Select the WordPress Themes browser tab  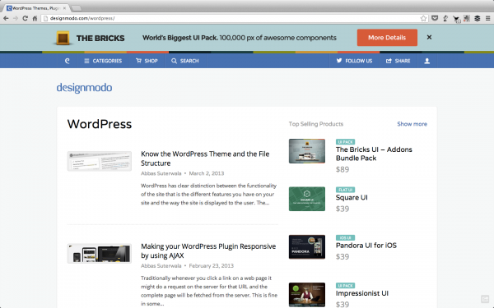pos(37,8)
